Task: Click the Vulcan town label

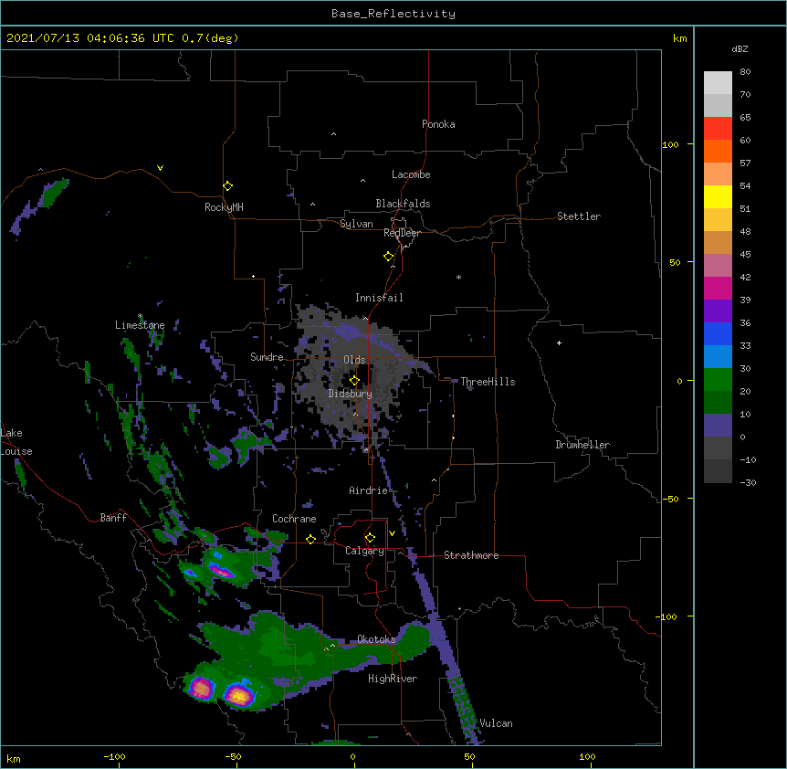Action: 496,723
